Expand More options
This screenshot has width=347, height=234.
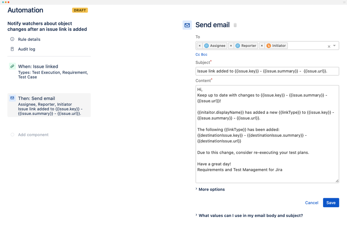pyautogui.click(x=210, y=189)
